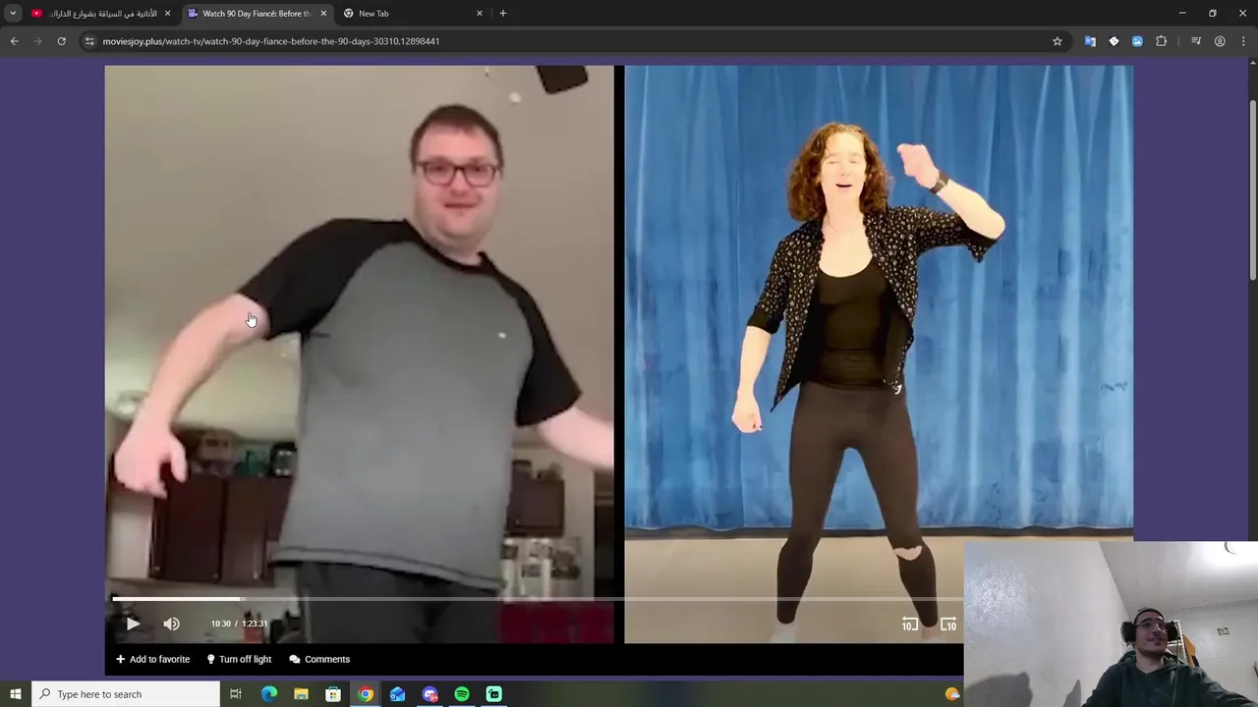Add this show to favorites
This screenshot has height=707, width=1258.
pos(153,659)
